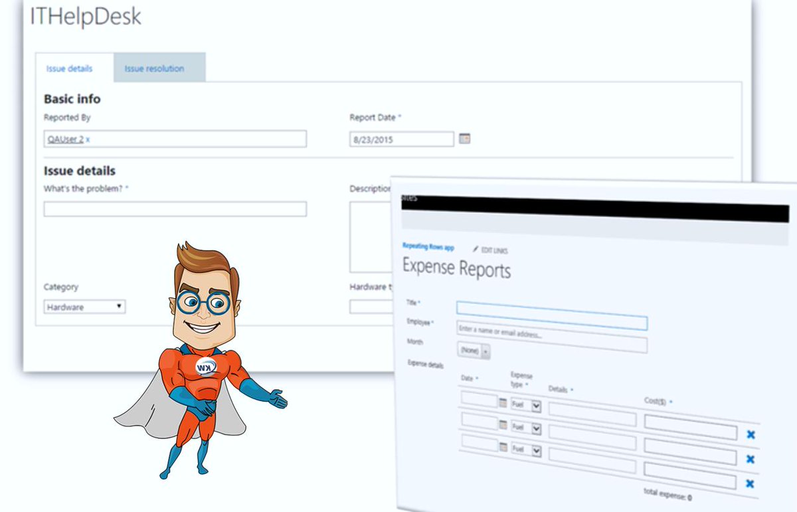
Task: Open the Category dropdown set to Hardware
Action: (84, 307)
